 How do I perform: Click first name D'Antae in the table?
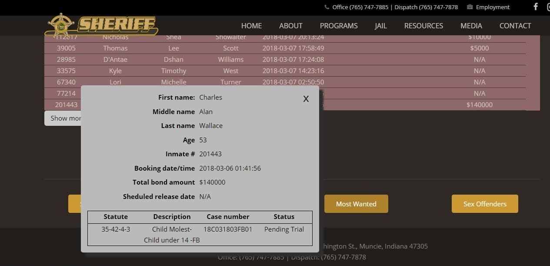tap(115, 59)
